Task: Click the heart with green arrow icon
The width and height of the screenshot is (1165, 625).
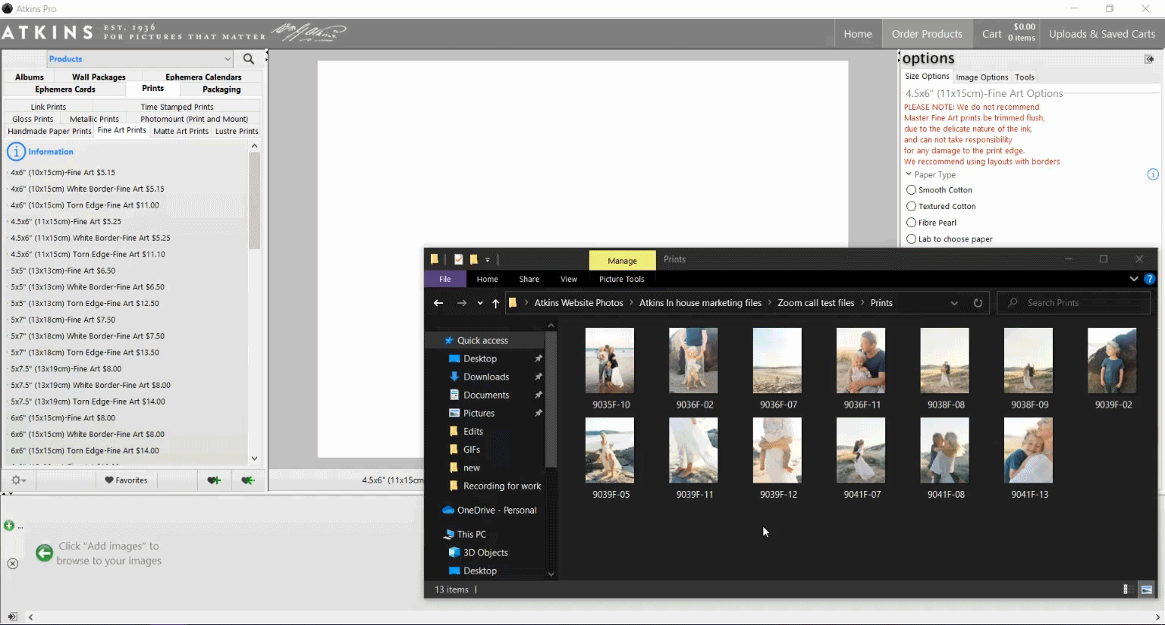Action: (x=247, y=480)
